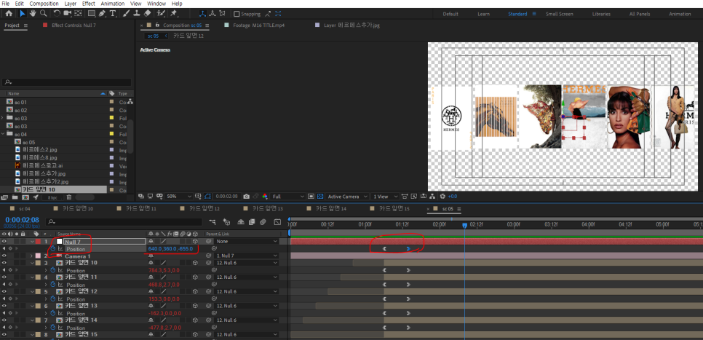Open the Composition menu
Screen dimensions: 703x340
coord(44,4)
